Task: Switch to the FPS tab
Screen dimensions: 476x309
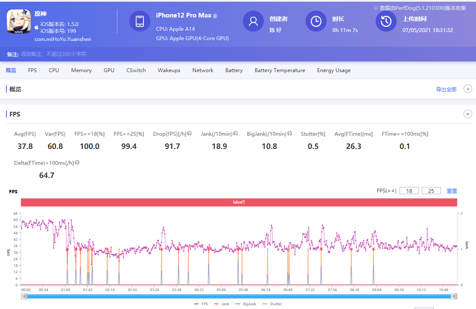Action: [32, 70]
